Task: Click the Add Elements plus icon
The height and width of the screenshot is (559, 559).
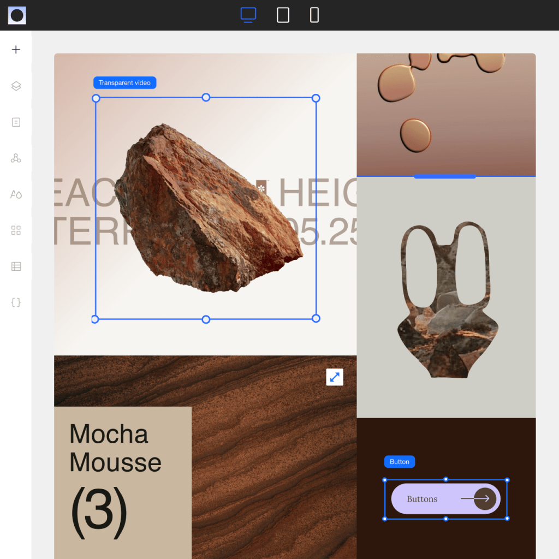Action: coord(16,50)
